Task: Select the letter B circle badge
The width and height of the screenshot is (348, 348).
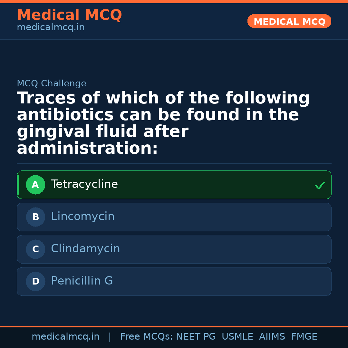Action: coord(35,217)
